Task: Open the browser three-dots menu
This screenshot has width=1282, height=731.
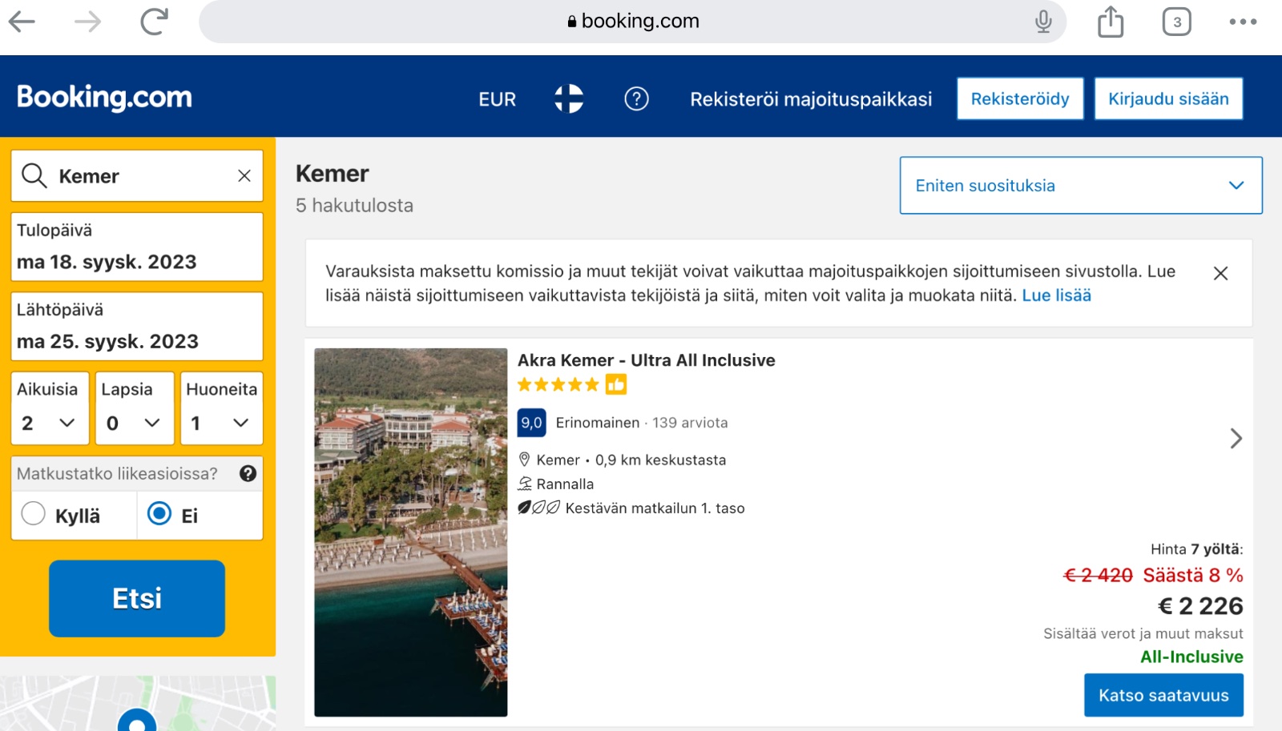Action: [x=1243, y=22]
